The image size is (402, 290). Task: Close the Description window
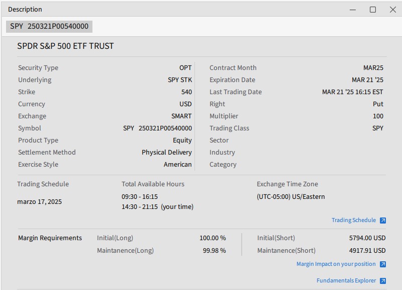[x=393, y=10]
